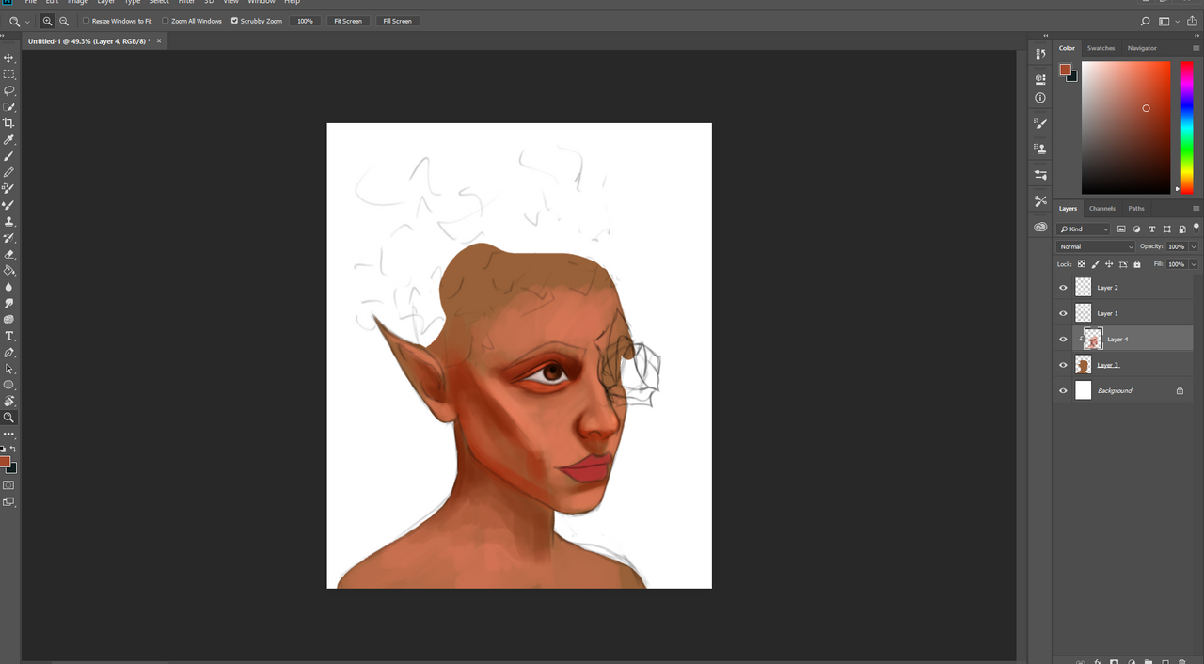Viewport: 1204px width, 664px height.
Task: Open the Creative Cloud Libraries panel icon
Action: pos(1040,227)
